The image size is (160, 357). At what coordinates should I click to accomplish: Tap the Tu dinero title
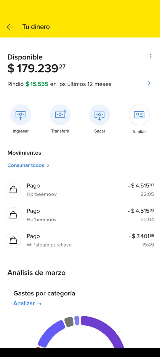[x=36, y=27]
